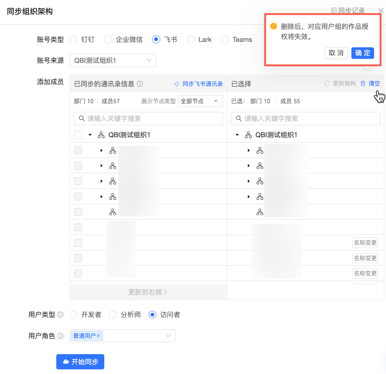The height and width of the screenshot is (374, 386).
Task: Click cloud icon inside 开始同步 button
Action: (66, 362)
